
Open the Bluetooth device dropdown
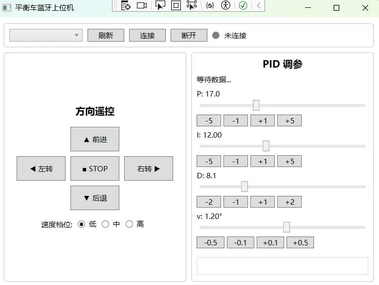[x=46, y=35]
